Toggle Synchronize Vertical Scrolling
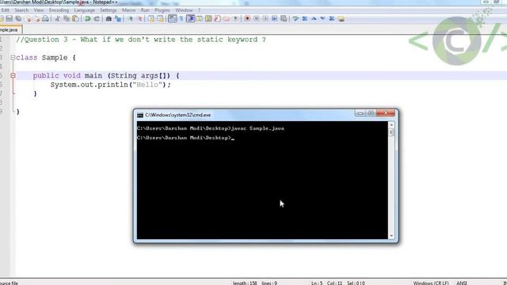Screen dimensions: 507x285 (x=151, y=19)
